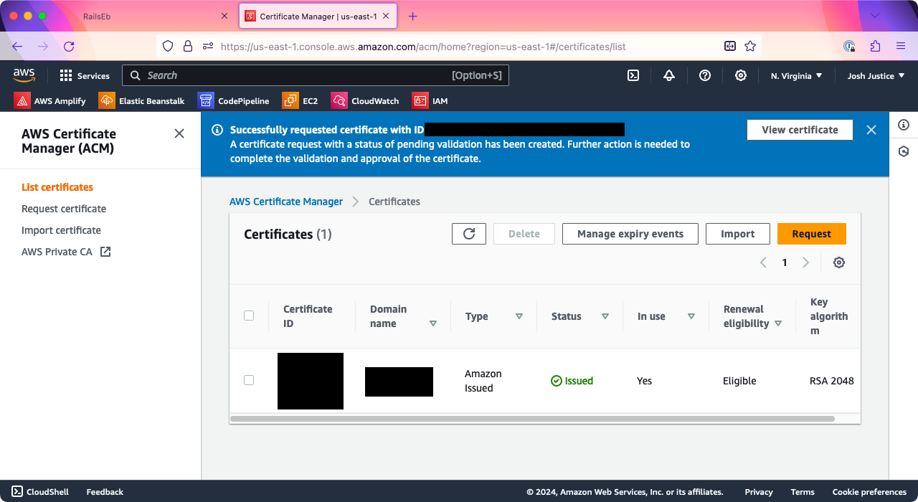Open AWS Private CA external link

(x=66, y=252)
